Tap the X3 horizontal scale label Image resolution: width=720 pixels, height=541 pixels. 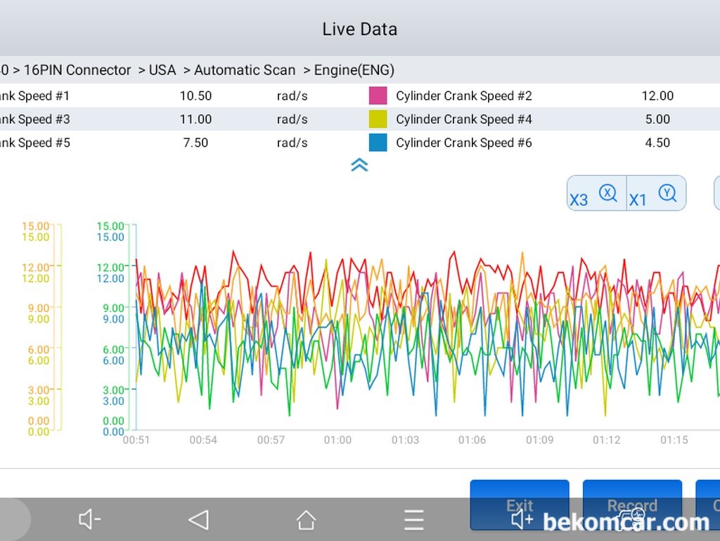click(x=579, y=200)
